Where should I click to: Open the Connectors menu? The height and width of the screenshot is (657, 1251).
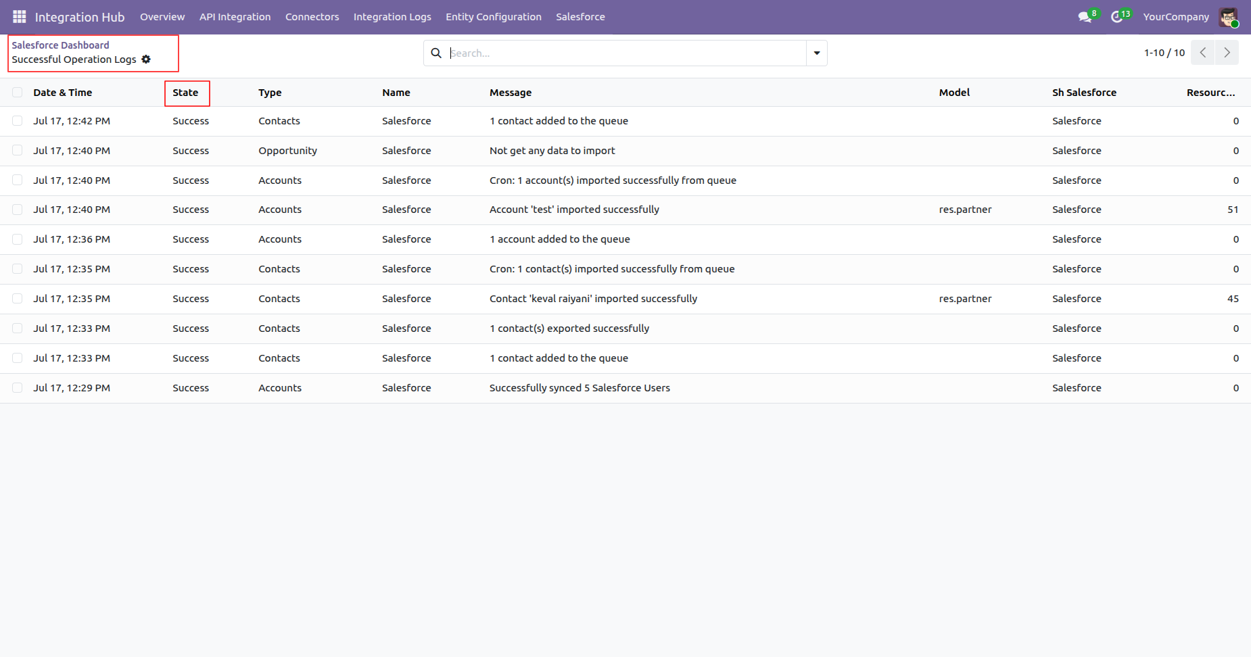(312, 17)
